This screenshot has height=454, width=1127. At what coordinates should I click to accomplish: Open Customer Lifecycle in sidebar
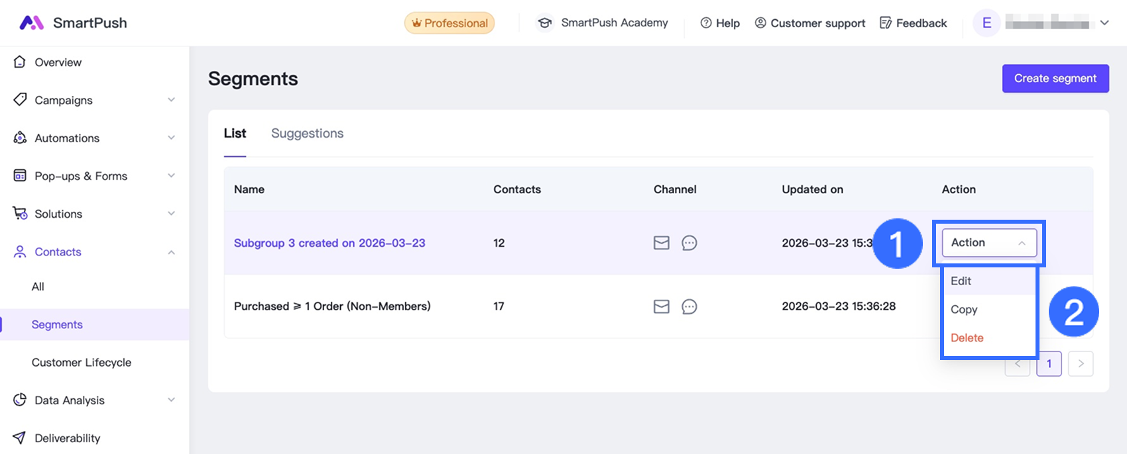82,363
